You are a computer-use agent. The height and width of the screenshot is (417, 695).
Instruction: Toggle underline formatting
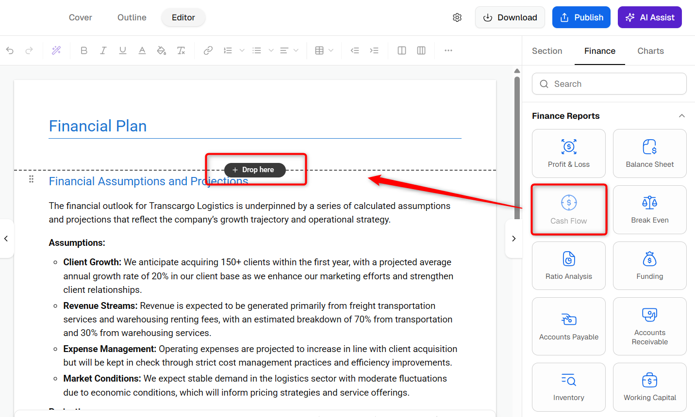(123, 50)
